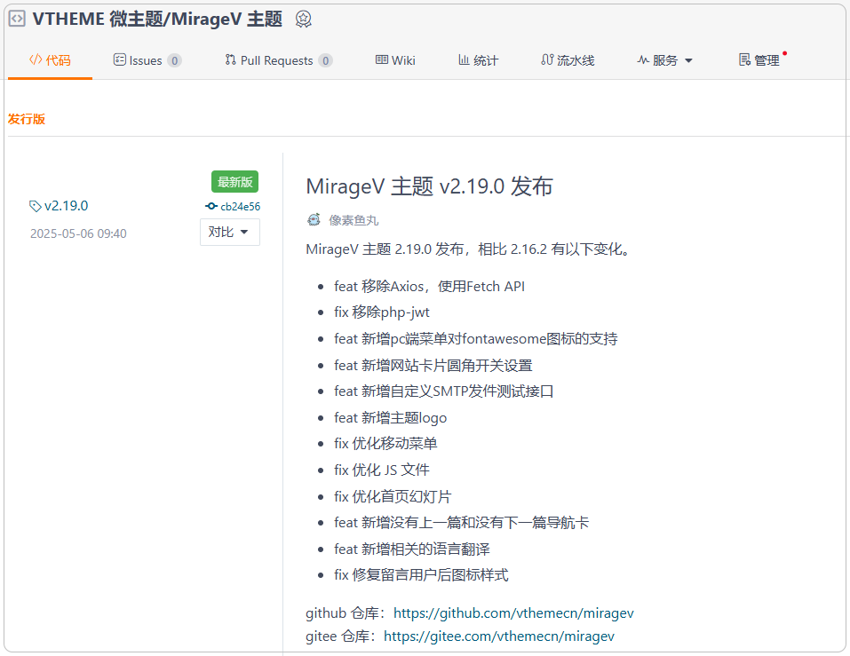
Task: Click the Issues count badge 0
Action: 175,60
